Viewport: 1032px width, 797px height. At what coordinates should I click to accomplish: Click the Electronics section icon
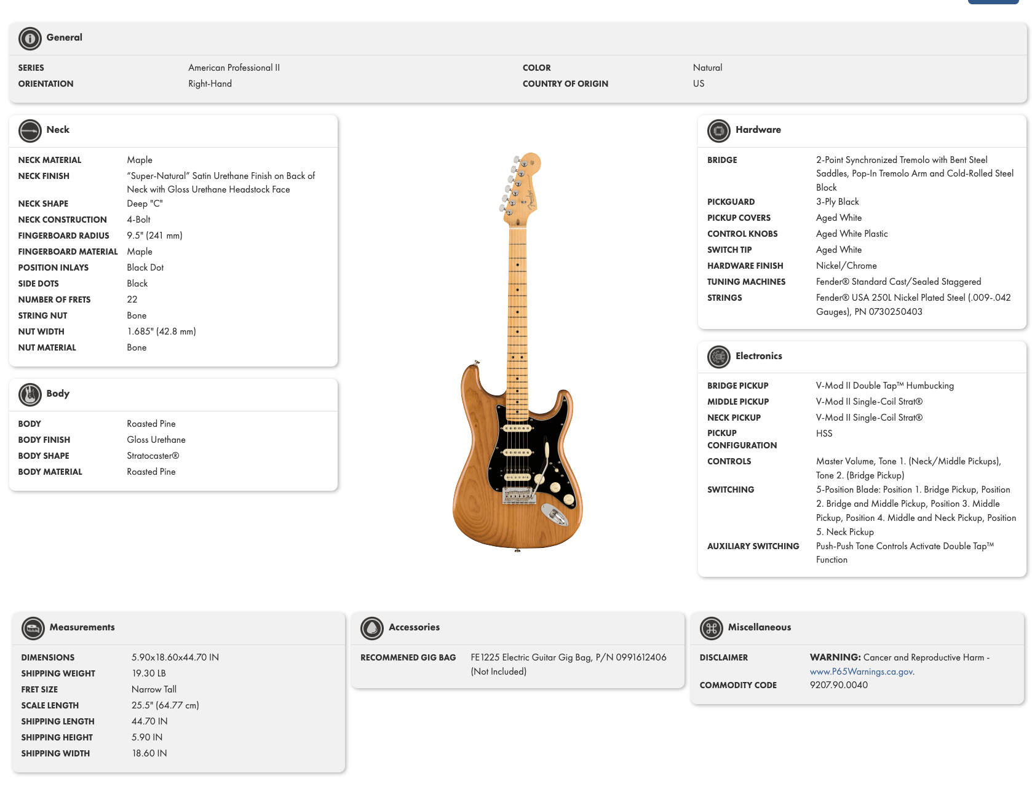718,357
